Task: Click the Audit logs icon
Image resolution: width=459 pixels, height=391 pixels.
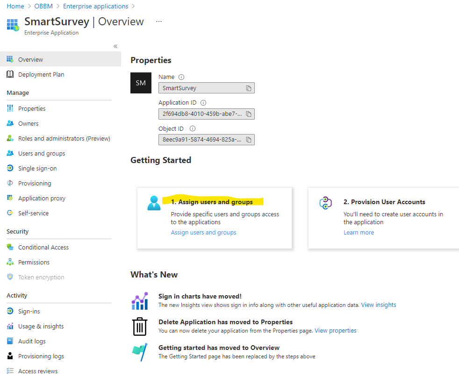Action: click(10, 341)
